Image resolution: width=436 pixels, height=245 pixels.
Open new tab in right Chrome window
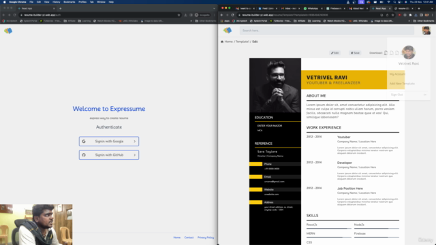[x=419, y=8]
